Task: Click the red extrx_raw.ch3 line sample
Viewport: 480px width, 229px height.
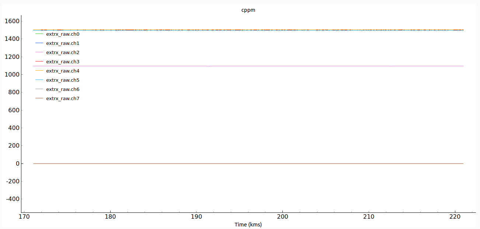Action: point(39,62)
